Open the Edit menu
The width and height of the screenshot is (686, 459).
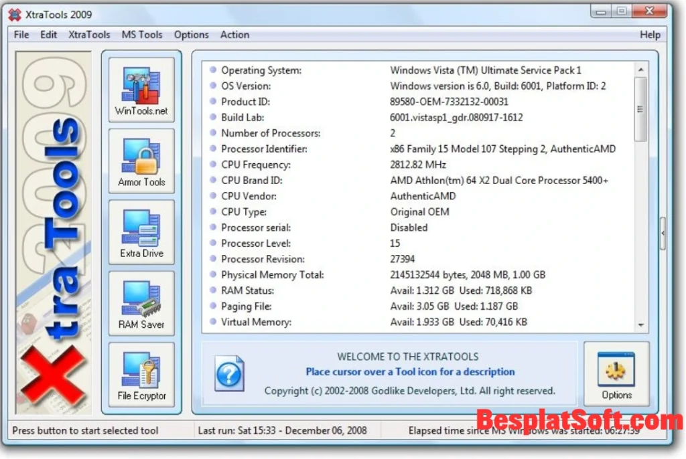(49, 35)
